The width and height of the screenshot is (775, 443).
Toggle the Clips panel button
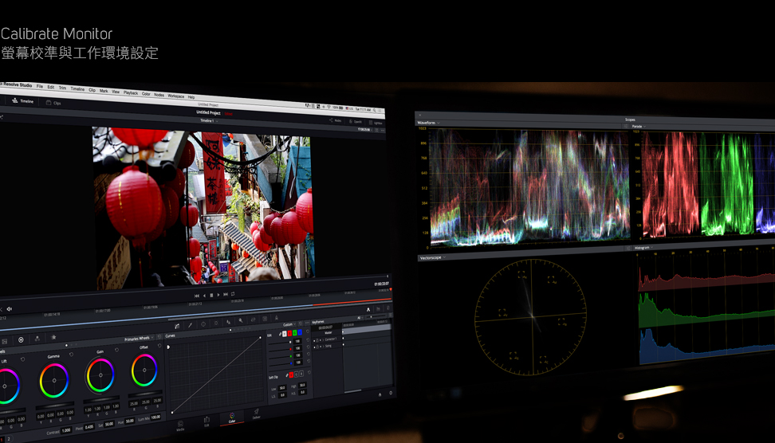click(x=53, y=103)
